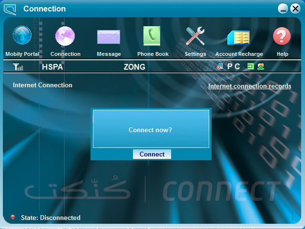Click the disconnected network status icon
Viewport: 305px width, 229px height.
[x=220, y=67]
